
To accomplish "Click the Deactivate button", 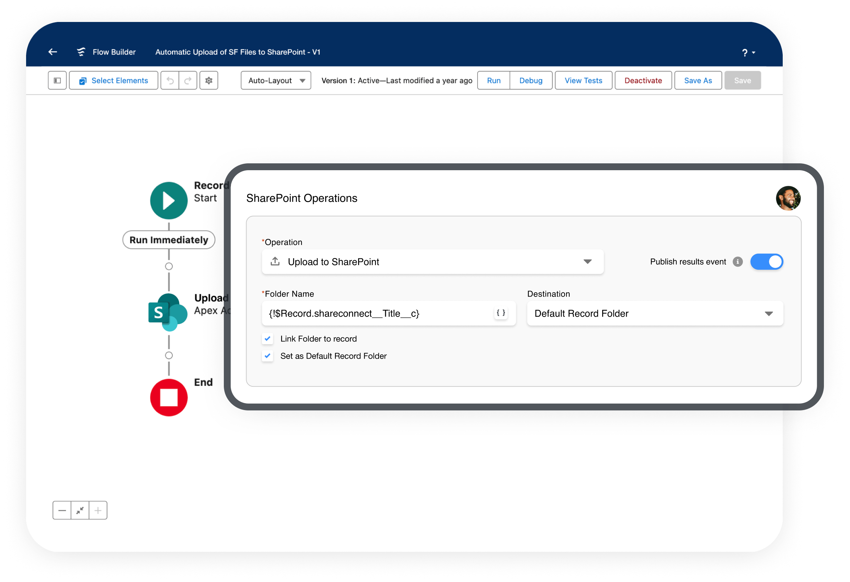I will tap(643, 80).
